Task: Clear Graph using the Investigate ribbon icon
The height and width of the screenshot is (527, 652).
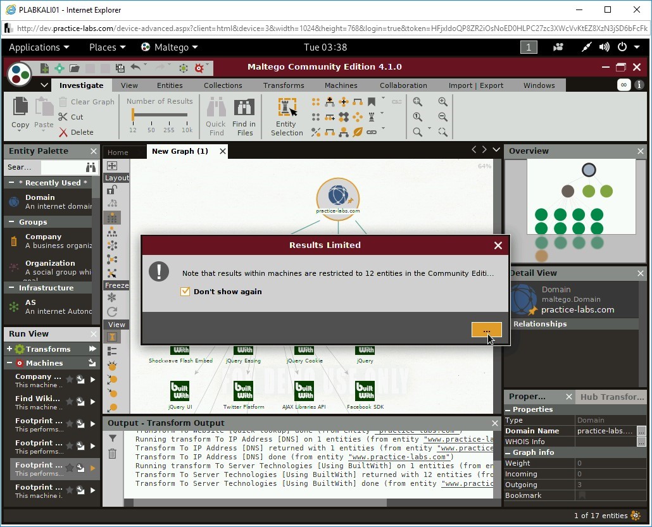Action: coord(86,101)
